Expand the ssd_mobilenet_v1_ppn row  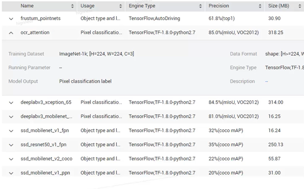(x=11, y=173)
